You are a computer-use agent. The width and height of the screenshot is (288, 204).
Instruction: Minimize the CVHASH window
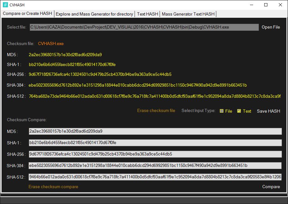click(x=252, y=5)
